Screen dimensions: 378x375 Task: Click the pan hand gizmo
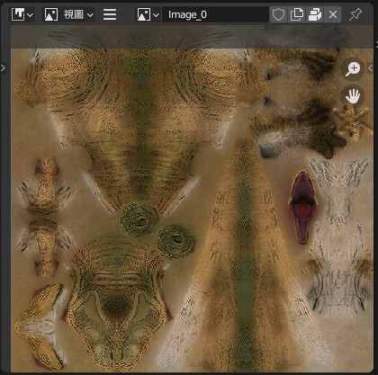[353, 96]
